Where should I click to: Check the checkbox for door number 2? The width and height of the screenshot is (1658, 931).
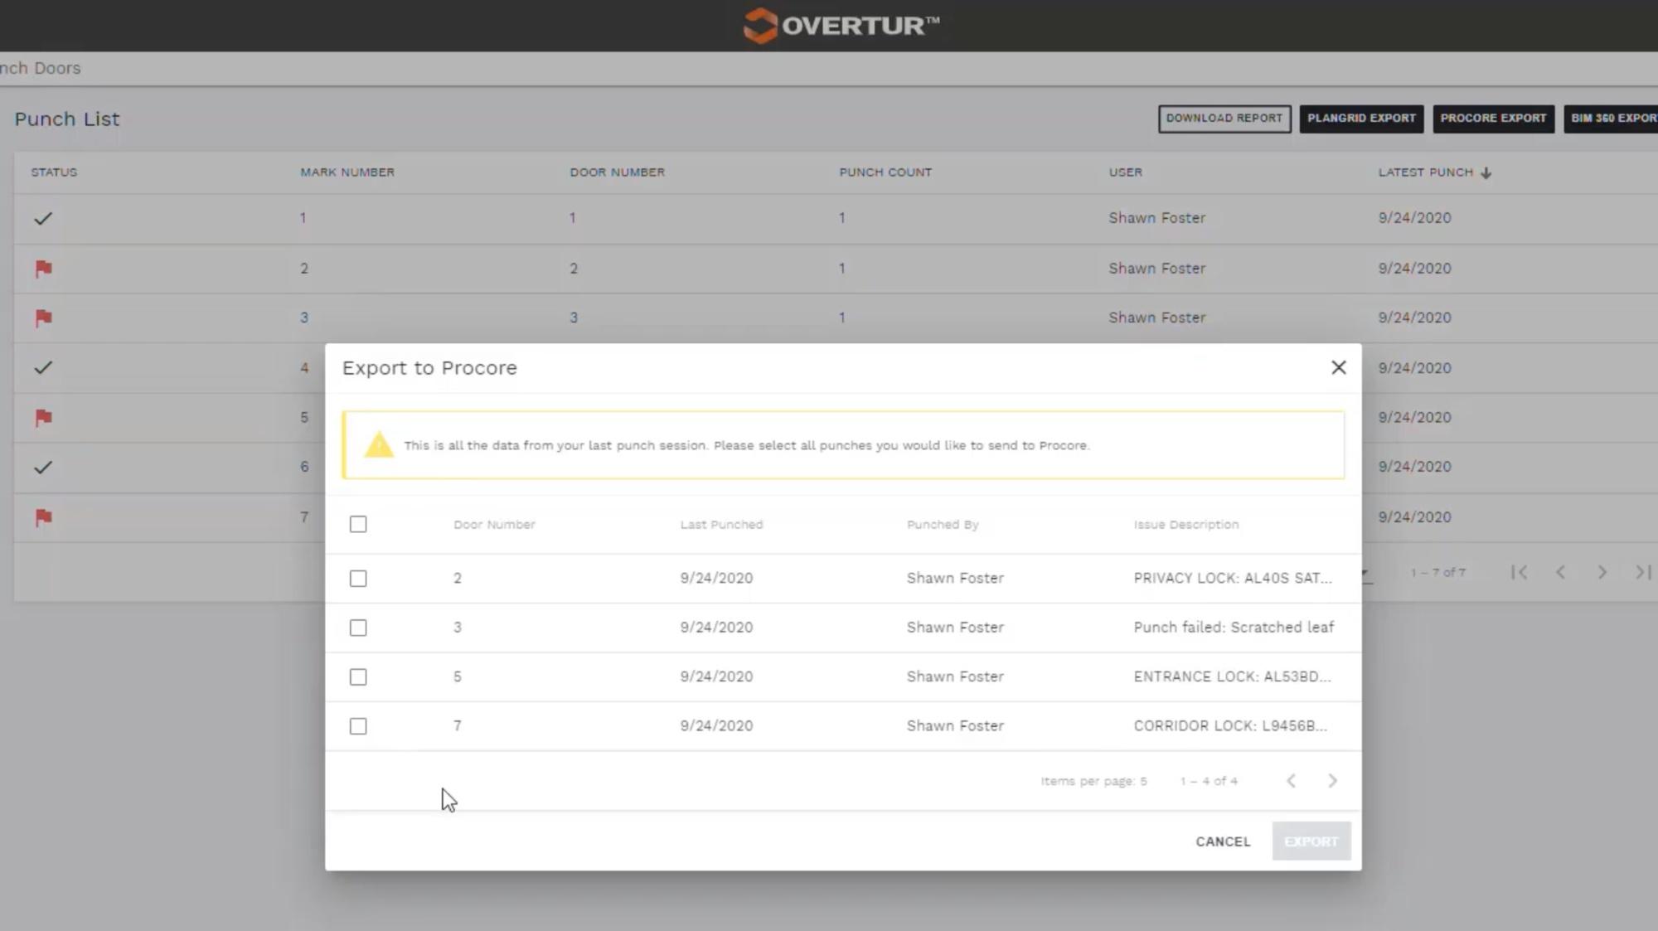point(358,578)
